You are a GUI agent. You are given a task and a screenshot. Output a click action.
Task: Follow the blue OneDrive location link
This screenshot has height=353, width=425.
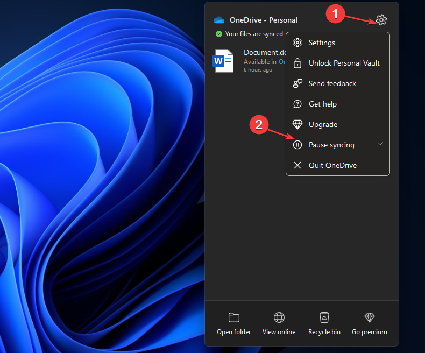(x=282, y=62)
